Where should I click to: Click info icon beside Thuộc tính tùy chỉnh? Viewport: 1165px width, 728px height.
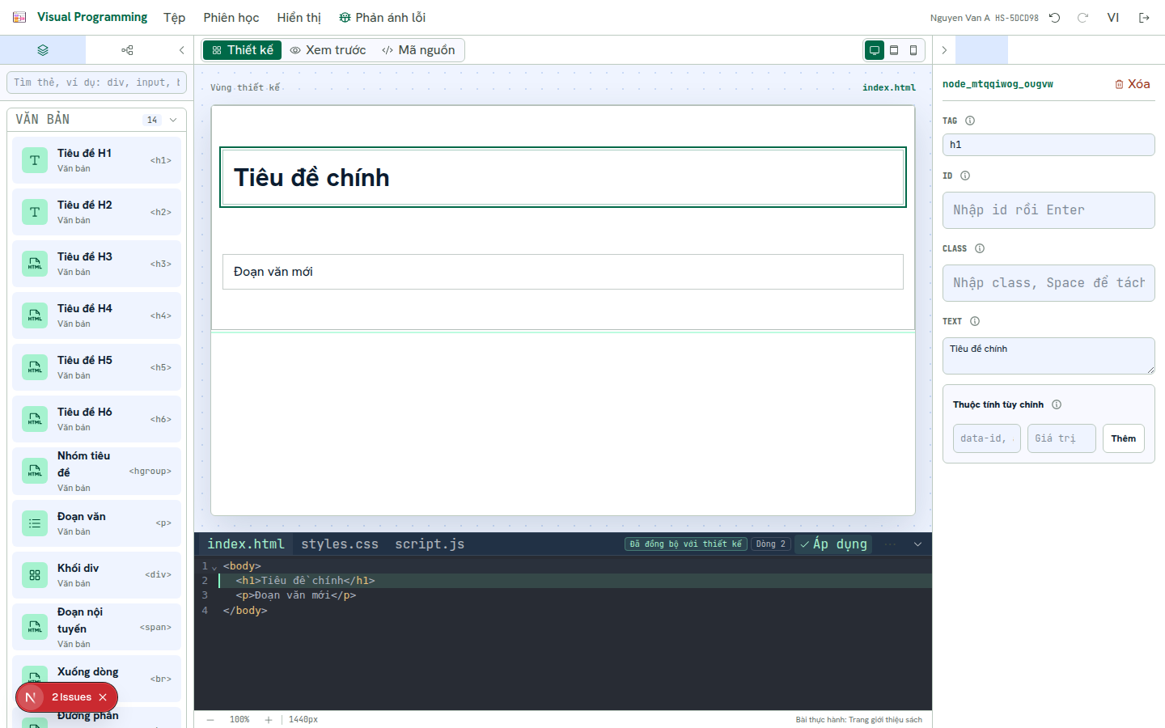(1057, 404)
